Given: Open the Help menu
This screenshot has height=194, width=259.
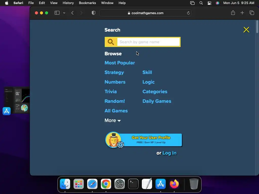Looking at the screenshot, I should click(122, 3).
